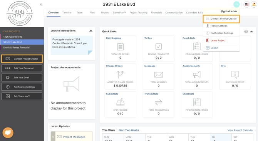Click sidebar Notification Settings button
258x141 pixels.
(22, 87)
